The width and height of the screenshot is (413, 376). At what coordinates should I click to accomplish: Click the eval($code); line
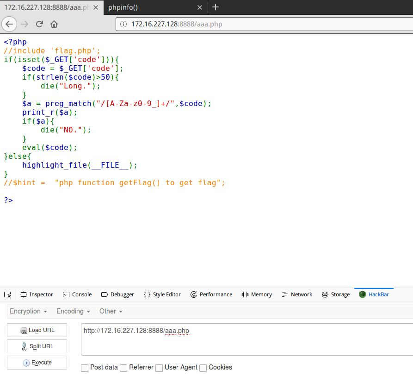(x=49, y=148)
